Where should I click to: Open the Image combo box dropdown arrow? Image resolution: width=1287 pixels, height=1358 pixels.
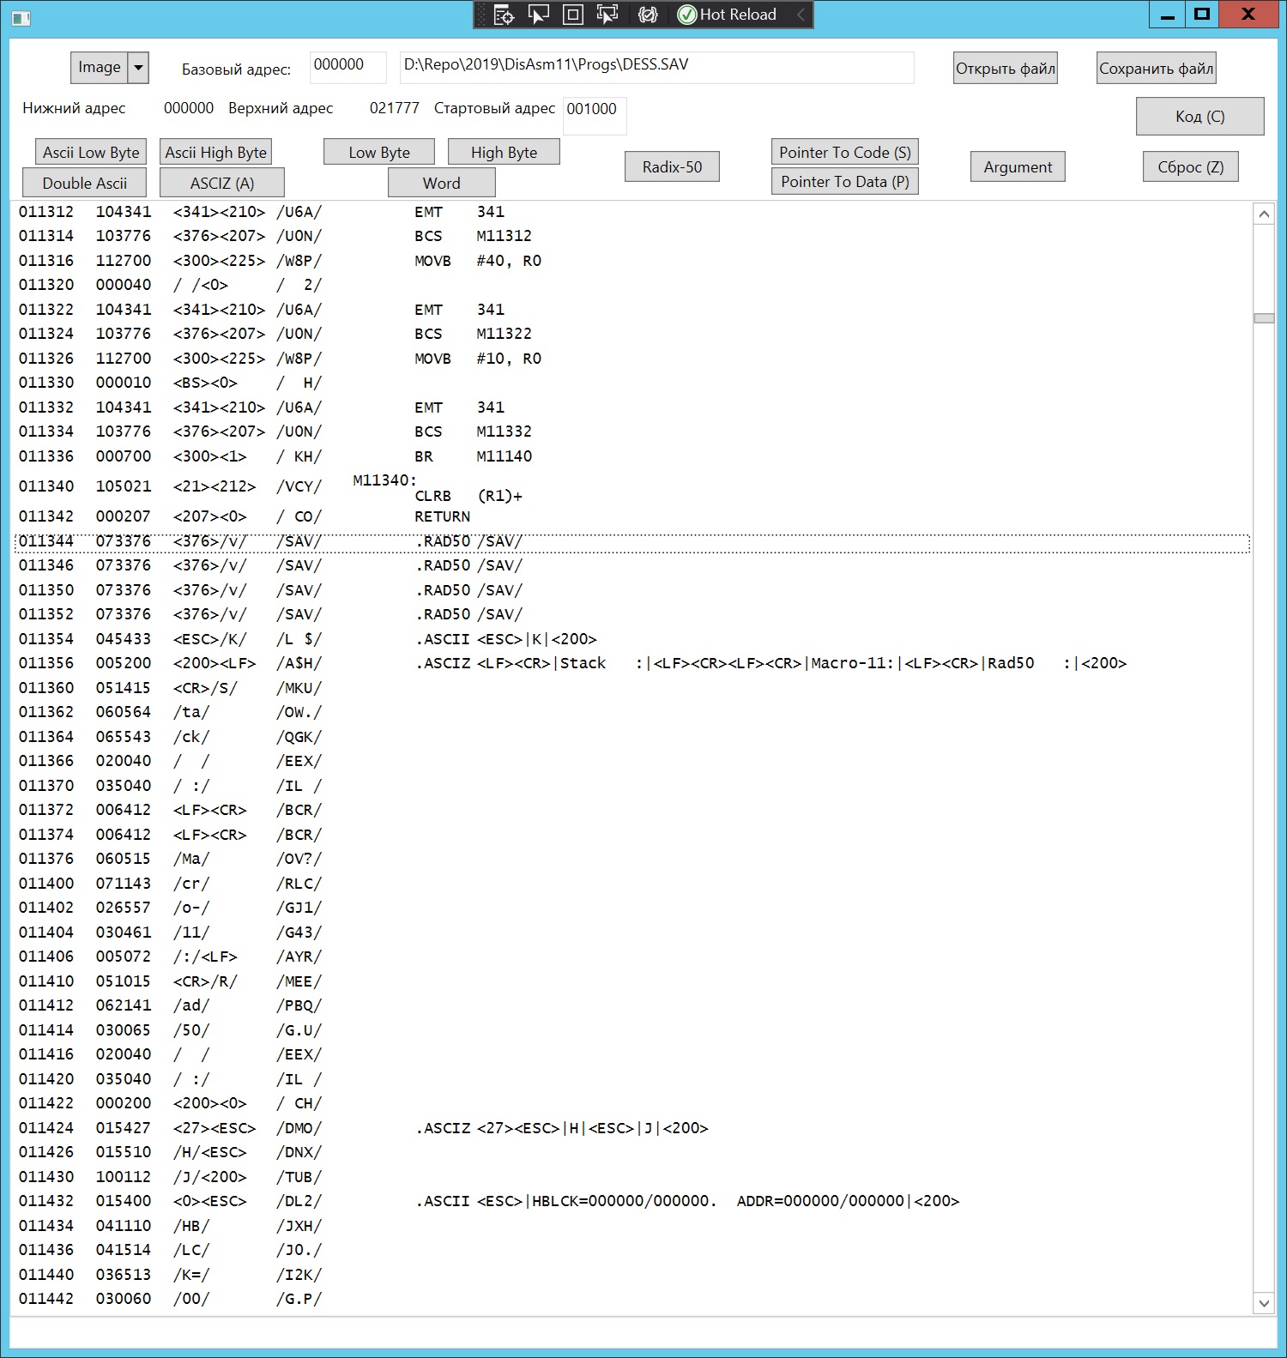pyautogui.click(x=138, y=68)
